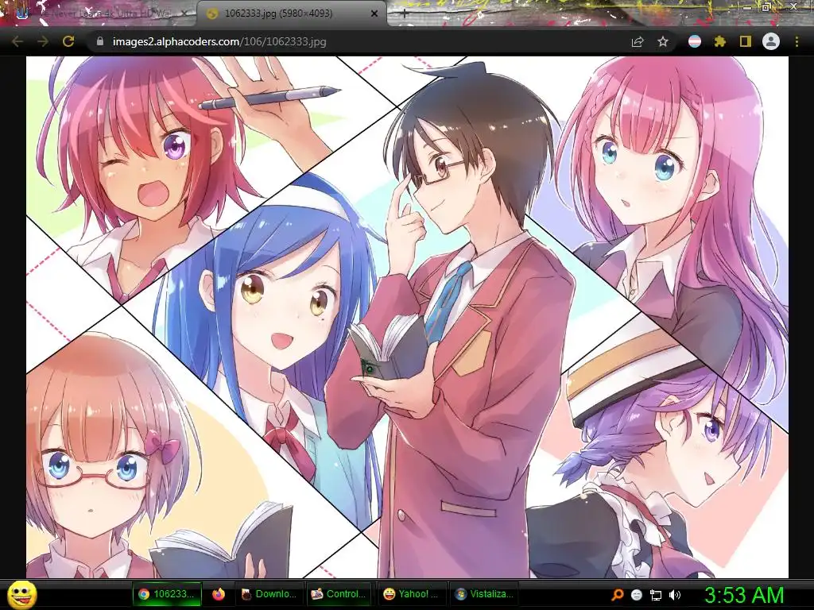Reload the page with the refresh icon
This screenshot has height=610, width=814.
coord(68,41)
